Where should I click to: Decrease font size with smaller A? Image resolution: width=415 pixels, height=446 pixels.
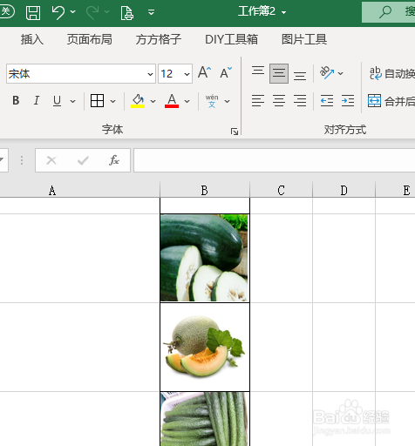coord(226,72)
